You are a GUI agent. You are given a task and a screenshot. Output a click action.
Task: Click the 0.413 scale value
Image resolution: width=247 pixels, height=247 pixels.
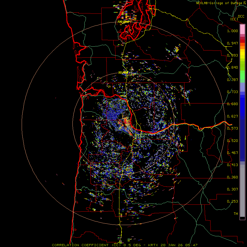pyautogui.click(x=232, y=165)
